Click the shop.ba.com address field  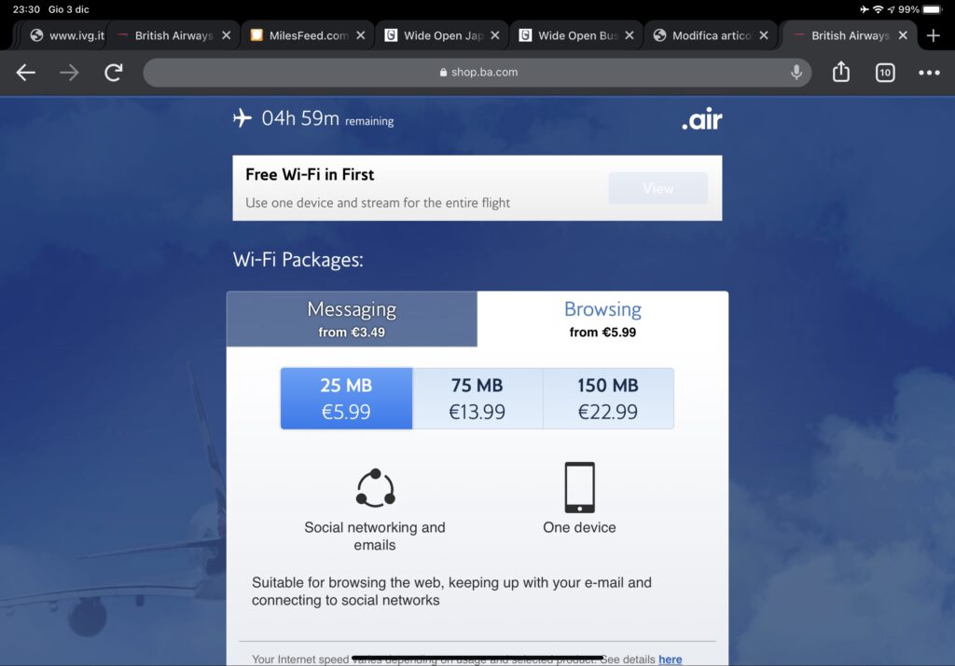point(477,73)
